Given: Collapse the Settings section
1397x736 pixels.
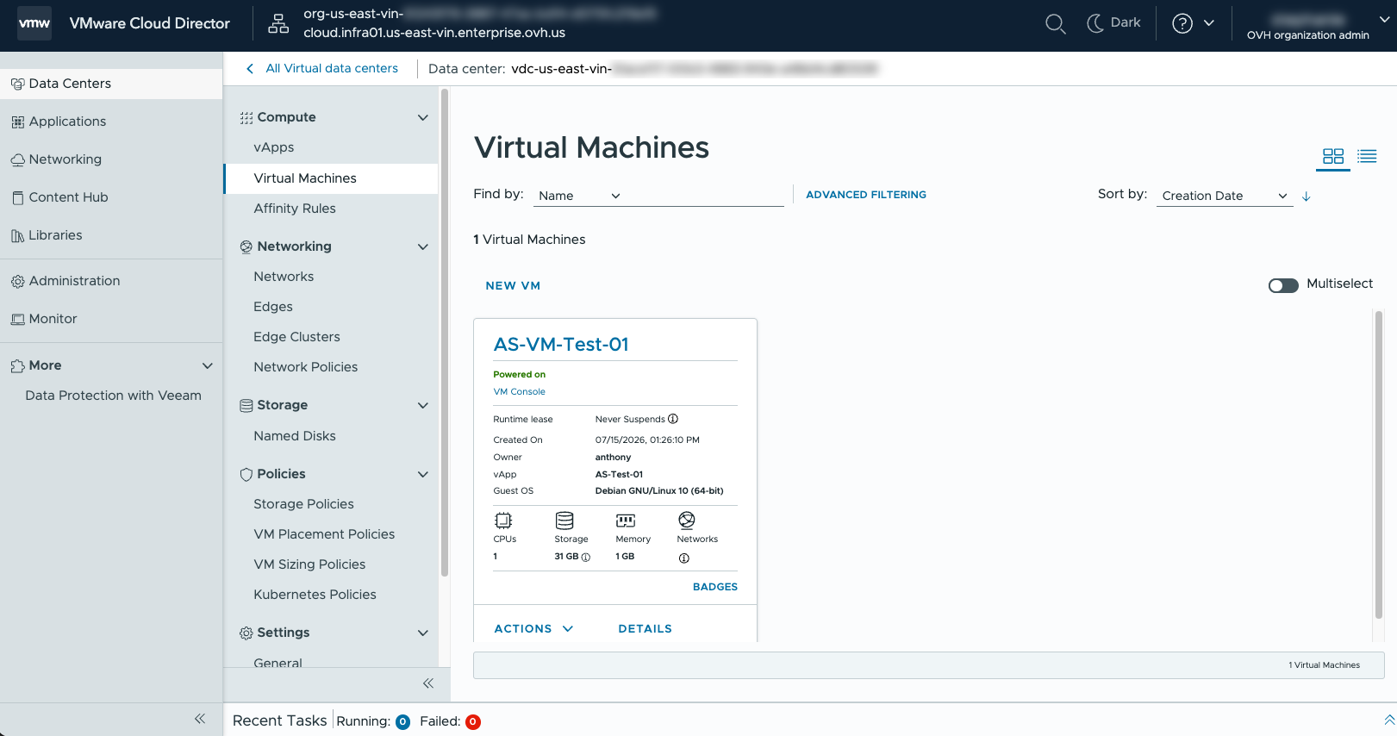Looking at the screenshot, I should point(422,633).
